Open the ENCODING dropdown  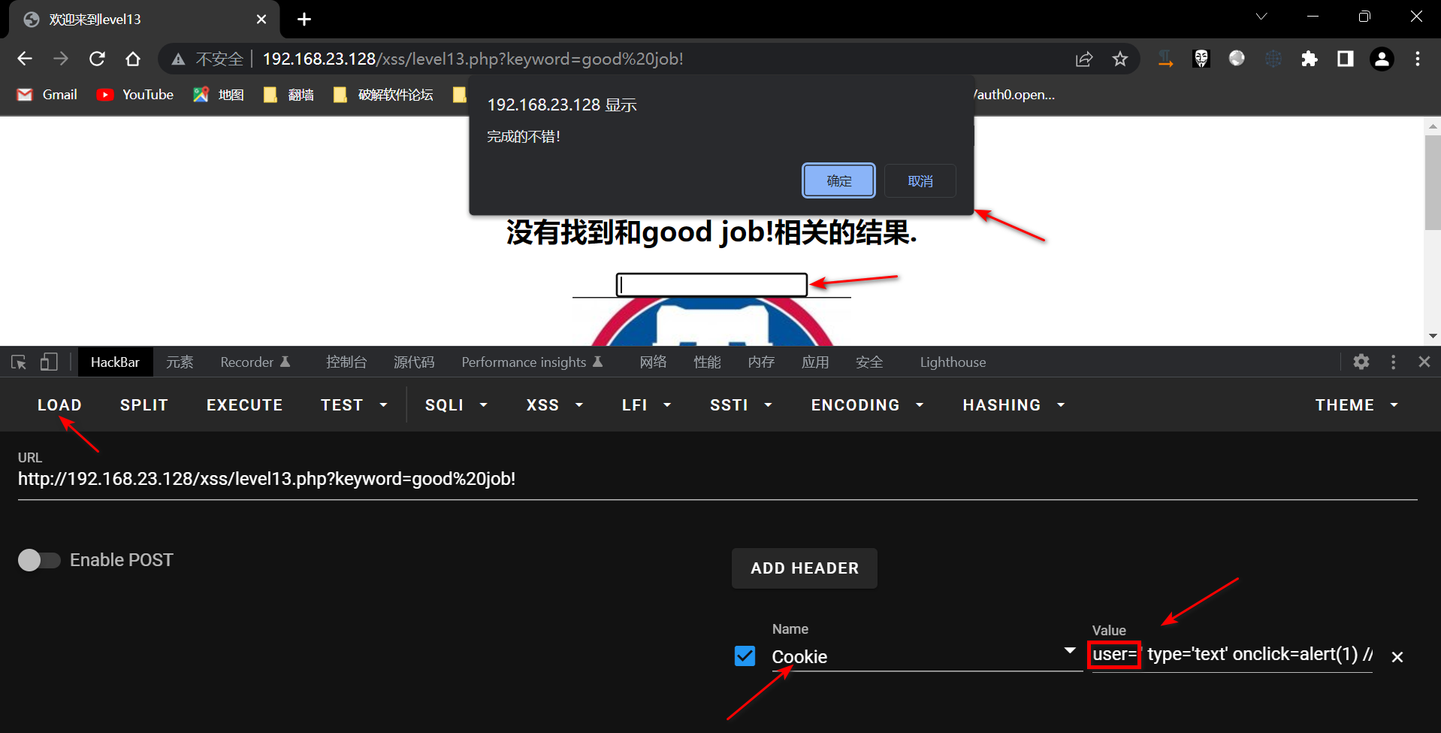click(x=866, y=405)
